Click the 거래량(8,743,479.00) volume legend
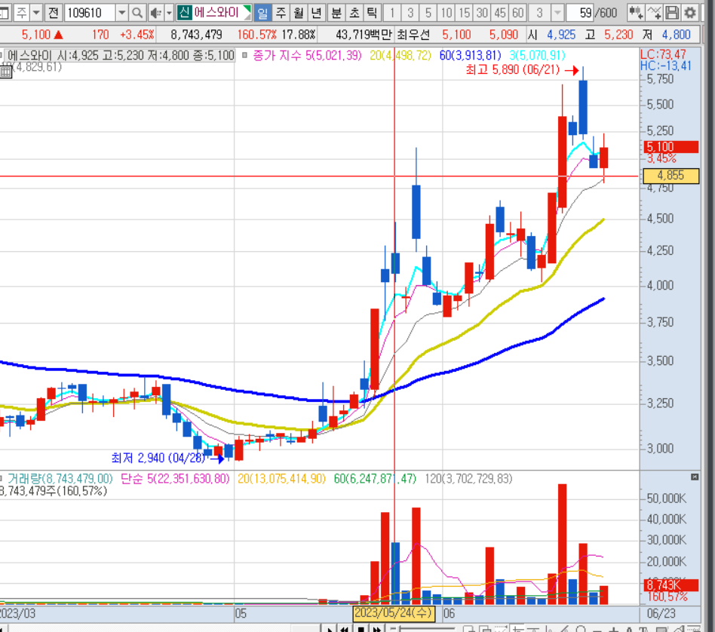The width and height of the screenshot is (715, 632). [60, 479]
